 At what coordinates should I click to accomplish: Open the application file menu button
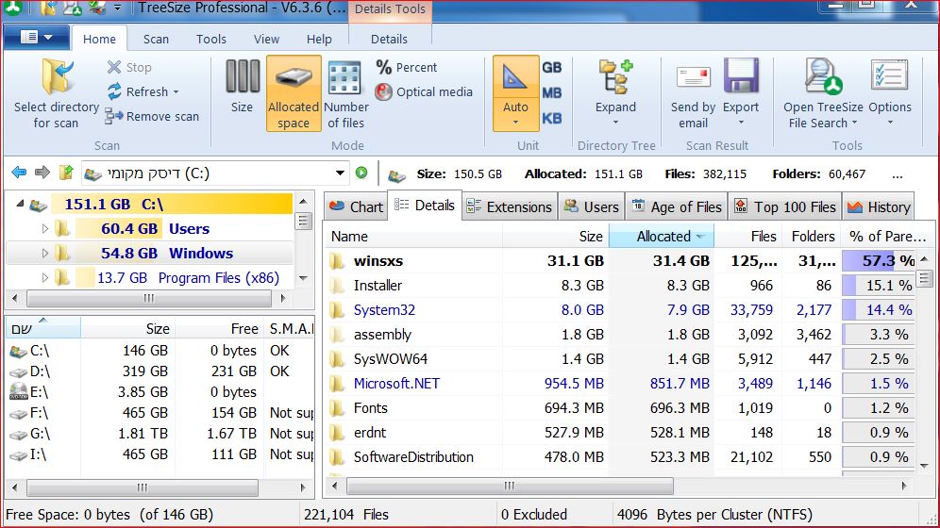click(37, 38)
